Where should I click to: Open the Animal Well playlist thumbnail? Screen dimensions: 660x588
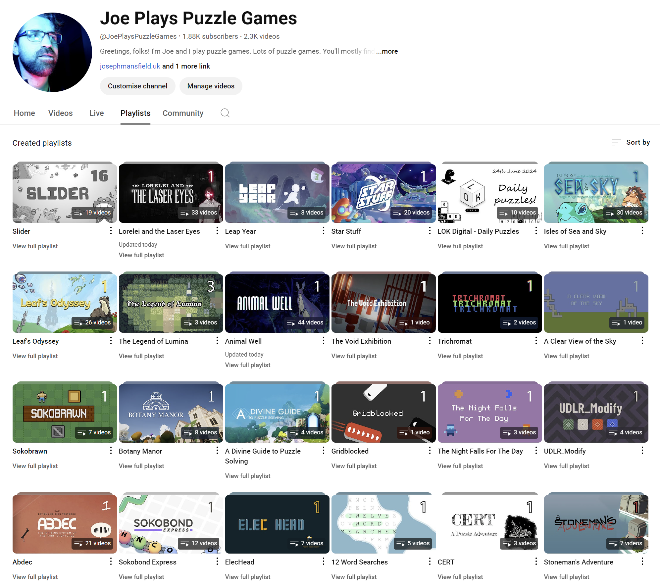tap(277, 303)
